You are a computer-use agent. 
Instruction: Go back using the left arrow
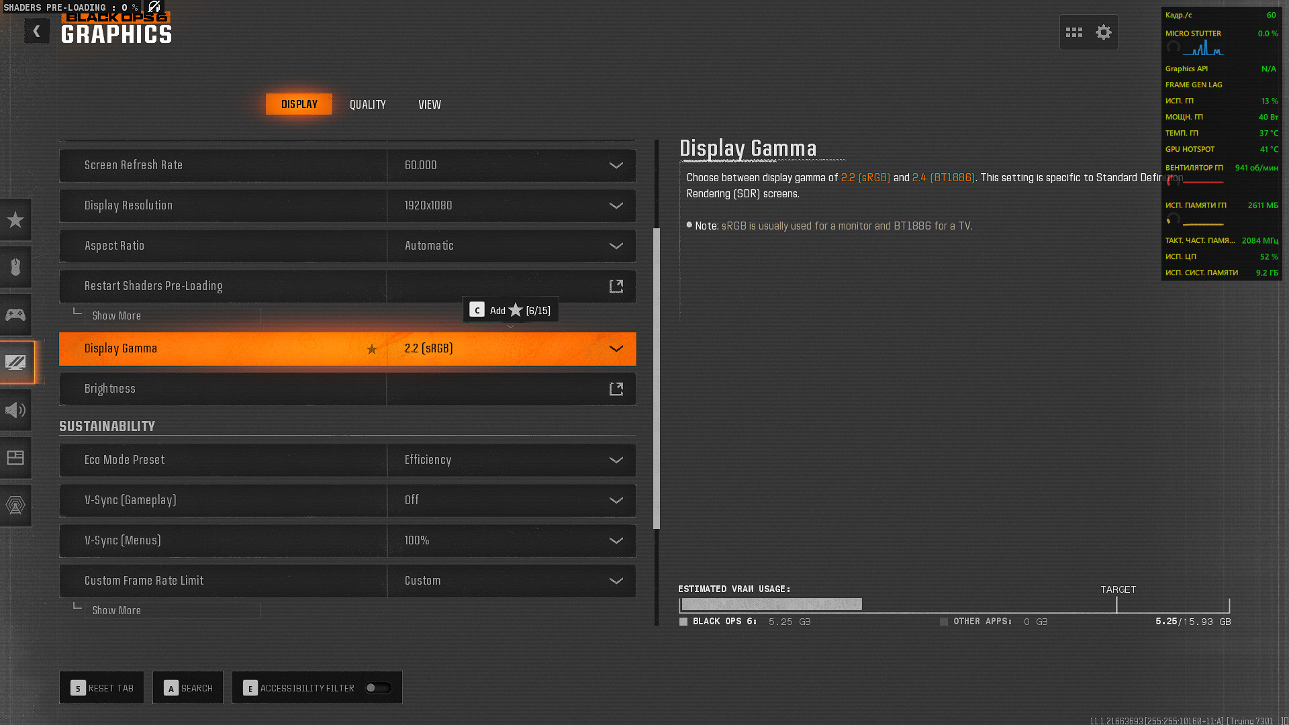(x=37, y=31)
